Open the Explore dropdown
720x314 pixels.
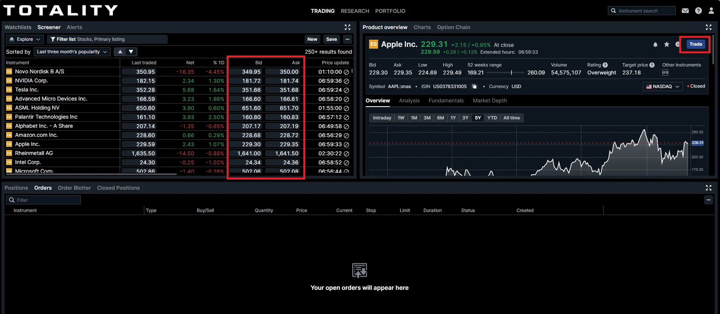coord(25,39)
